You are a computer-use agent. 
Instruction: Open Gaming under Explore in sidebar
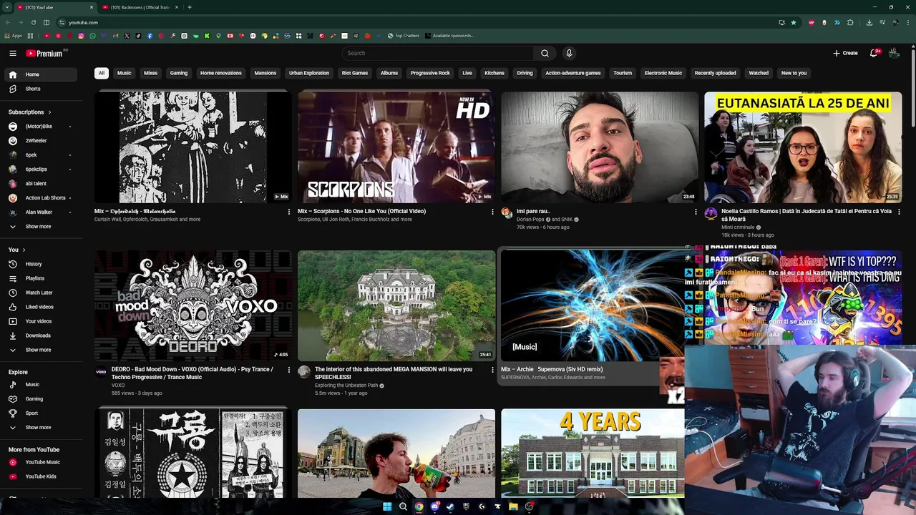(42, 399)
